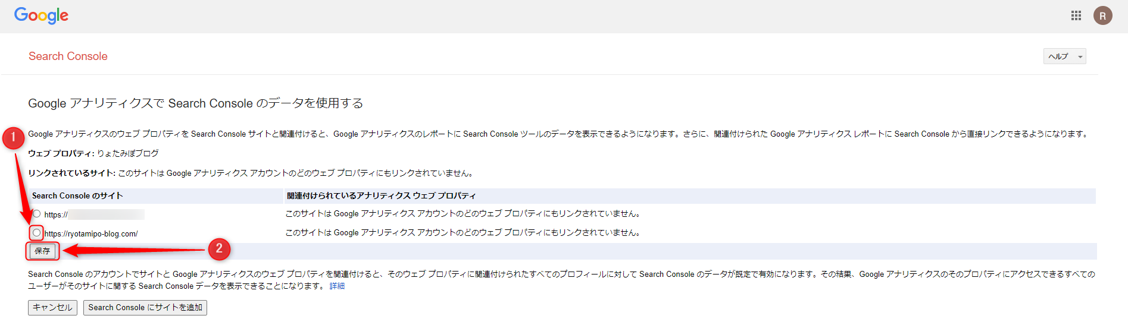Expand the ヘルプ dropdown menu

(x=1064, y=56)
